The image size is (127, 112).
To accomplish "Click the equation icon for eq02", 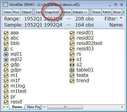I will [6, 60].
